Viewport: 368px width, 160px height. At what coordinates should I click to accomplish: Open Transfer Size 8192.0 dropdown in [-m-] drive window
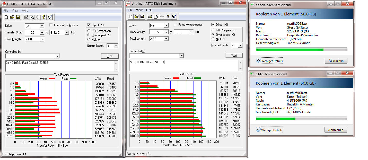191,32
